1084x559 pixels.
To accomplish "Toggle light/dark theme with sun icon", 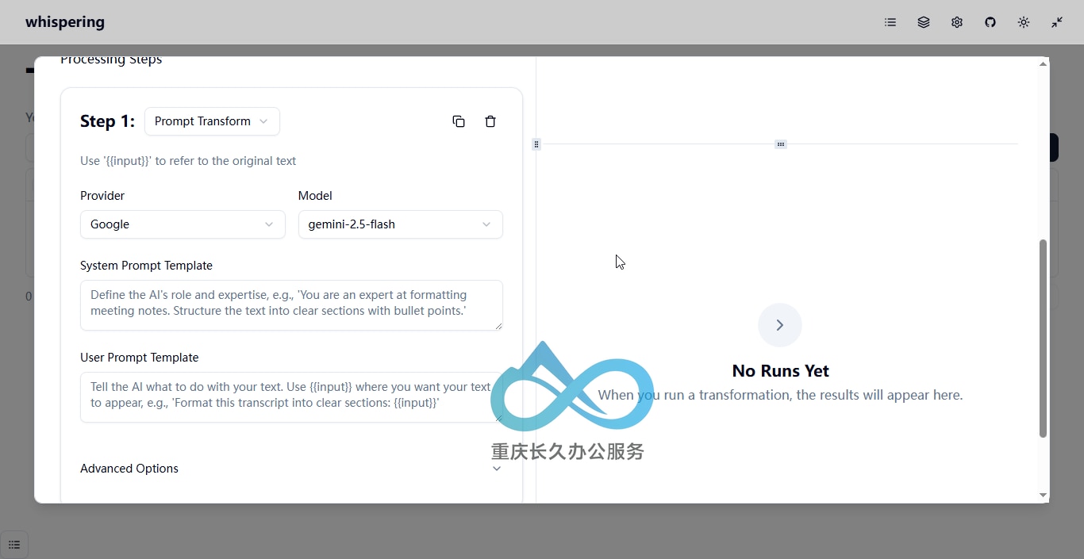I will (x=1024, y=22).
